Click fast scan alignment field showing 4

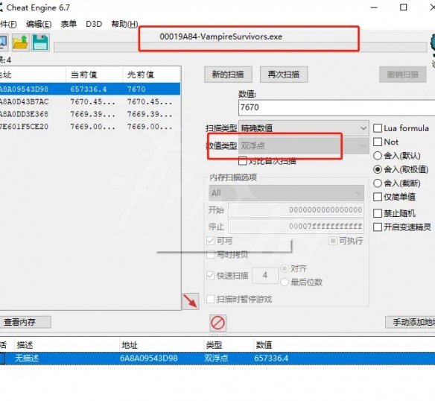click(x=265, y=276)
